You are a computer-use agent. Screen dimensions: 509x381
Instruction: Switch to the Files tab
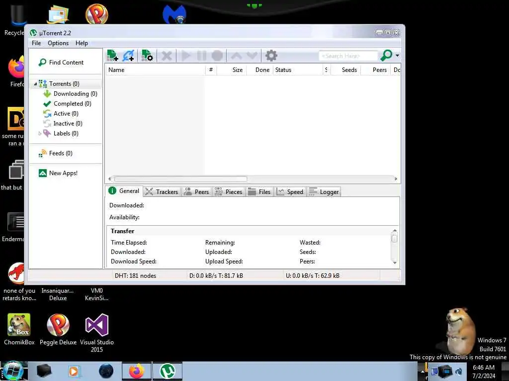(x=259, y=192)
